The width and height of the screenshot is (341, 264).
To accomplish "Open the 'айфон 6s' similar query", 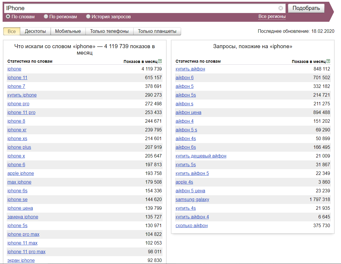I will (186, 147).
